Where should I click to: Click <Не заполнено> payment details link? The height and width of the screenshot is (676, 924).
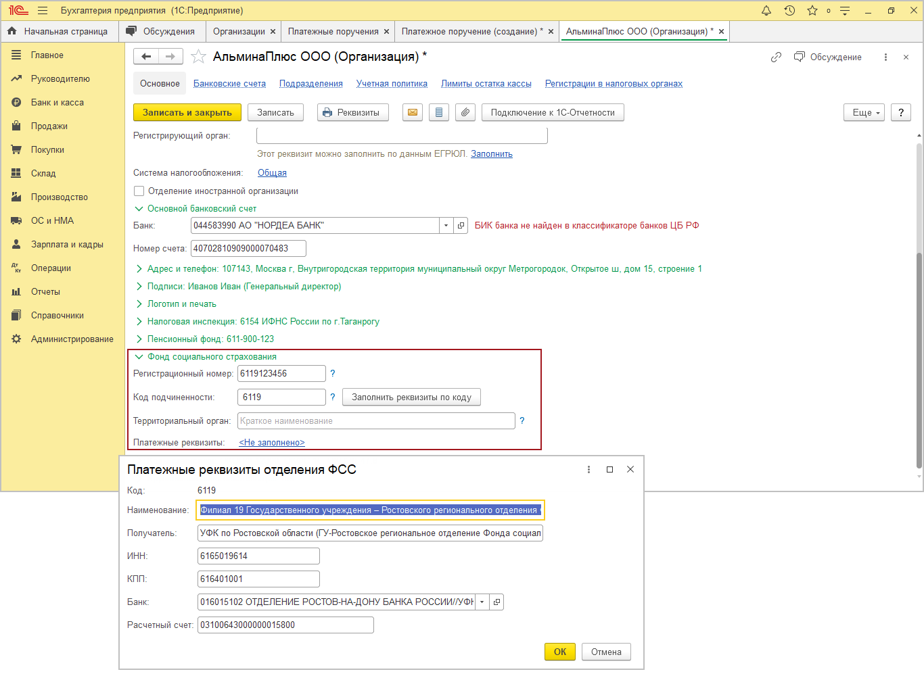[x=272, y=443]
